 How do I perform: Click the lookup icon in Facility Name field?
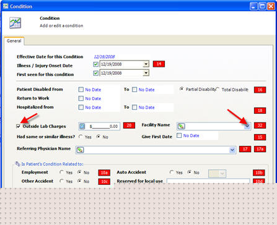[181, 126]
